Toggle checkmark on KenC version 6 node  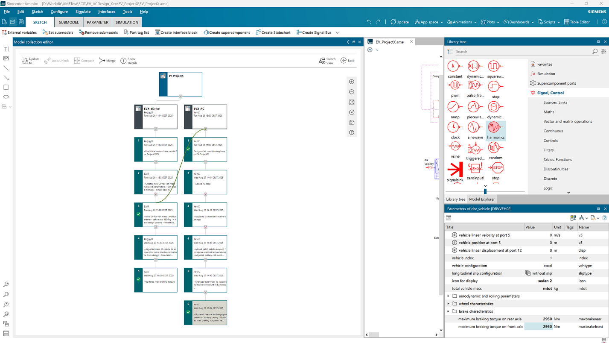coord(188,312)
